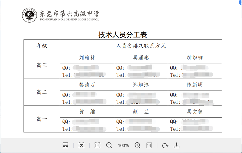Download the image with save icon
This screenshot has width=242, height=153.
tap(176, 145)
